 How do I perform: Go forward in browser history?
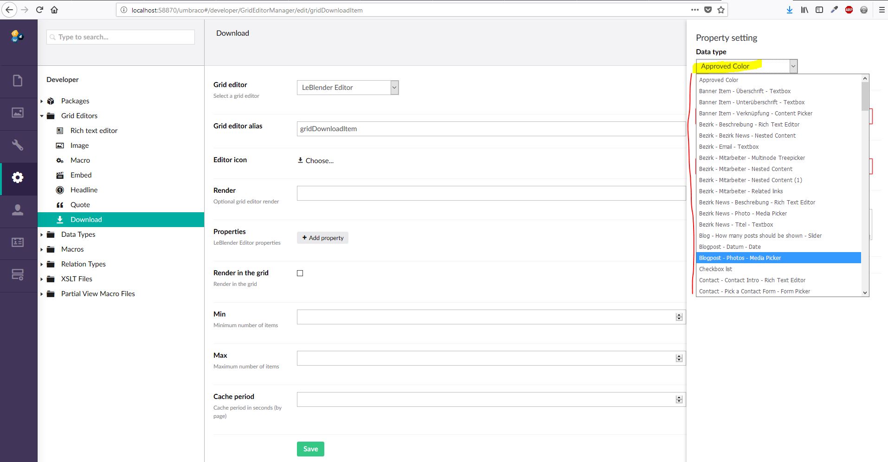coord(25,10)
